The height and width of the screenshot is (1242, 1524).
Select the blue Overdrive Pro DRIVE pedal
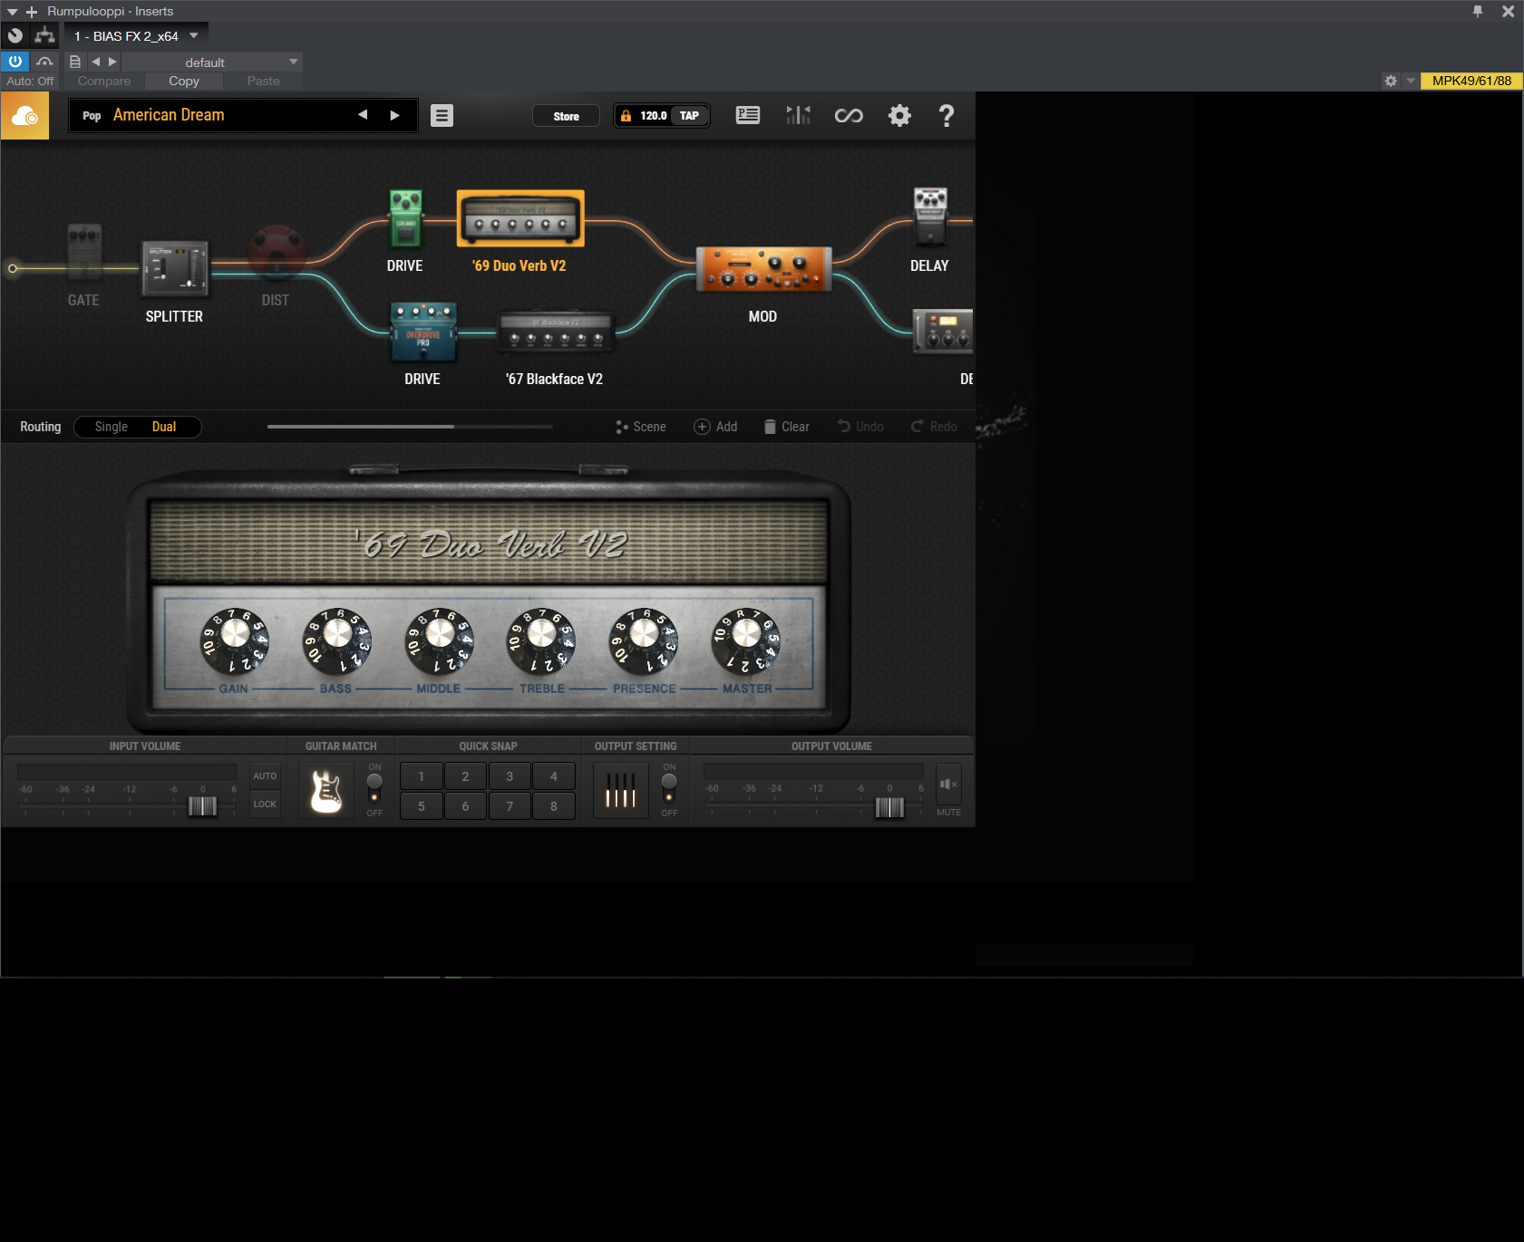pyautogui.click(x=423, y=332)
